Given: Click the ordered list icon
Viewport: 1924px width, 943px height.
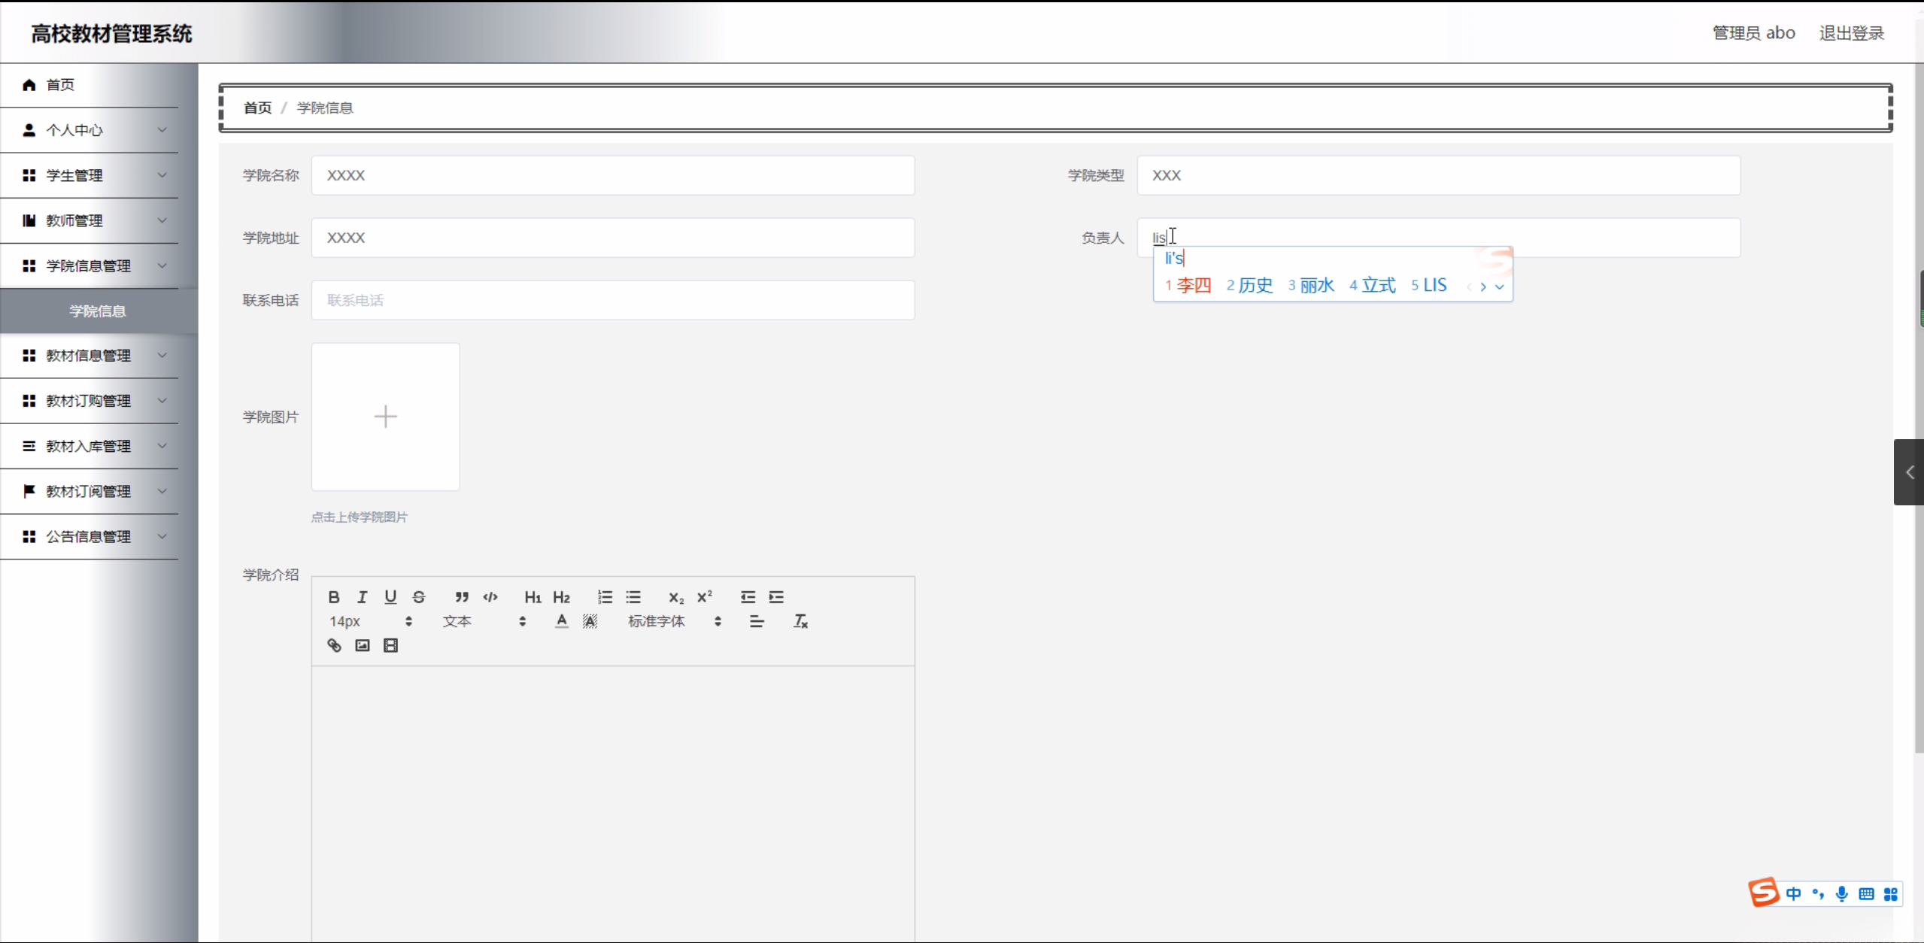Looking at the screenshot, I should (605, 597).
